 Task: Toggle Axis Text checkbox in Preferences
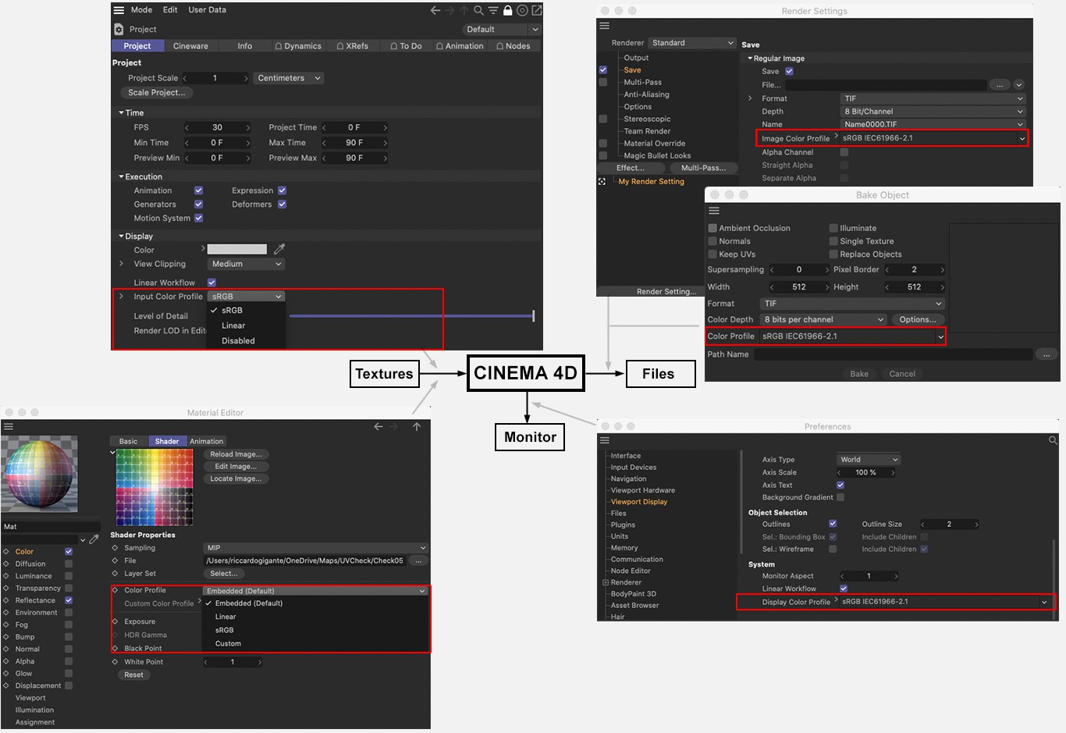tap(840, 485)
